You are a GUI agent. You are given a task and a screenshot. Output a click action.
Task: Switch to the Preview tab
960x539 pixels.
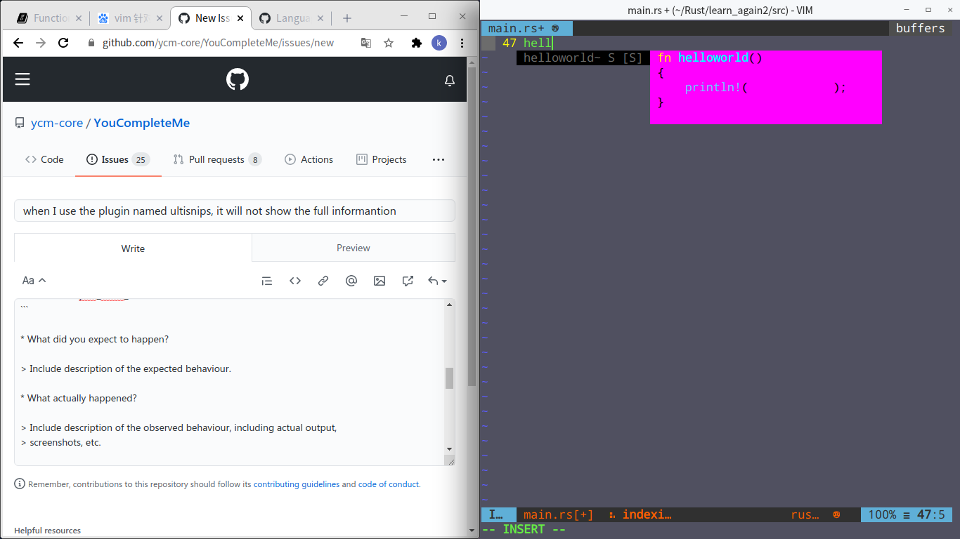353,248
